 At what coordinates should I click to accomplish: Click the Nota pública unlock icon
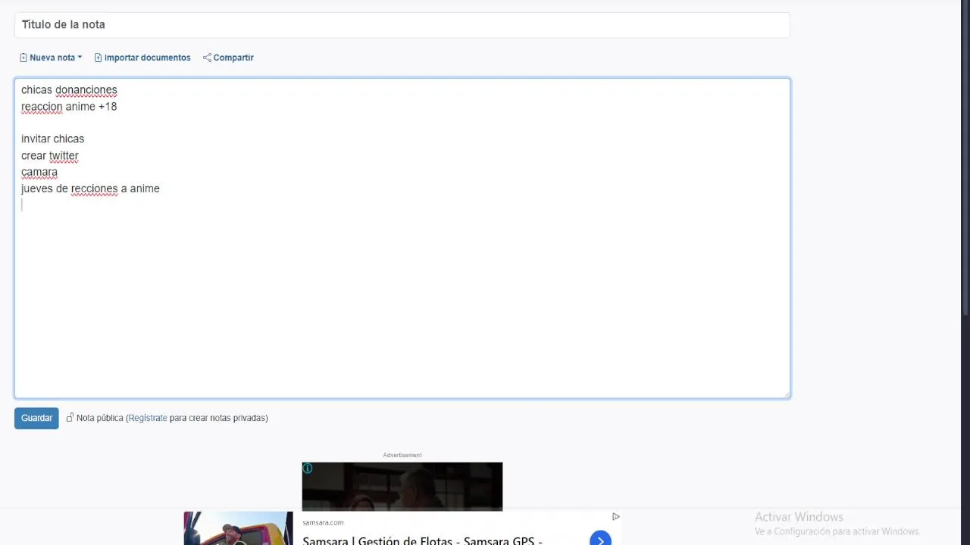pyautogui.click(x=70, y=417)
